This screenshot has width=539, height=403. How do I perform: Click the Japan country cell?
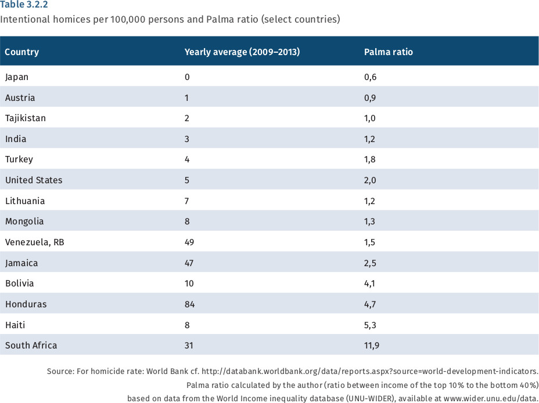pos(17,77)
